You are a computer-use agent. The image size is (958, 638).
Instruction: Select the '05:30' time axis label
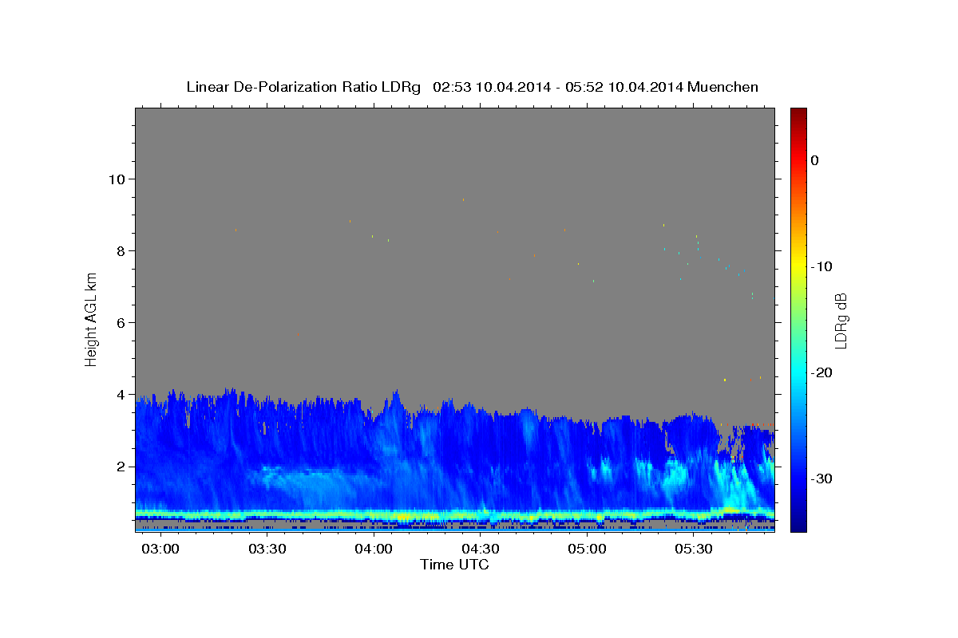(695, 549)
